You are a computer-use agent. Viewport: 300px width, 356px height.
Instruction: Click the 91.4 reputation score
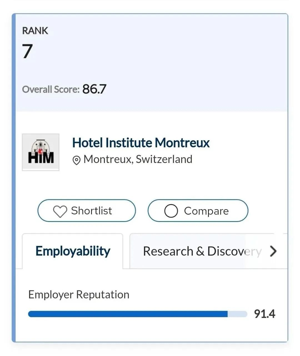click(x=264, y=314)
